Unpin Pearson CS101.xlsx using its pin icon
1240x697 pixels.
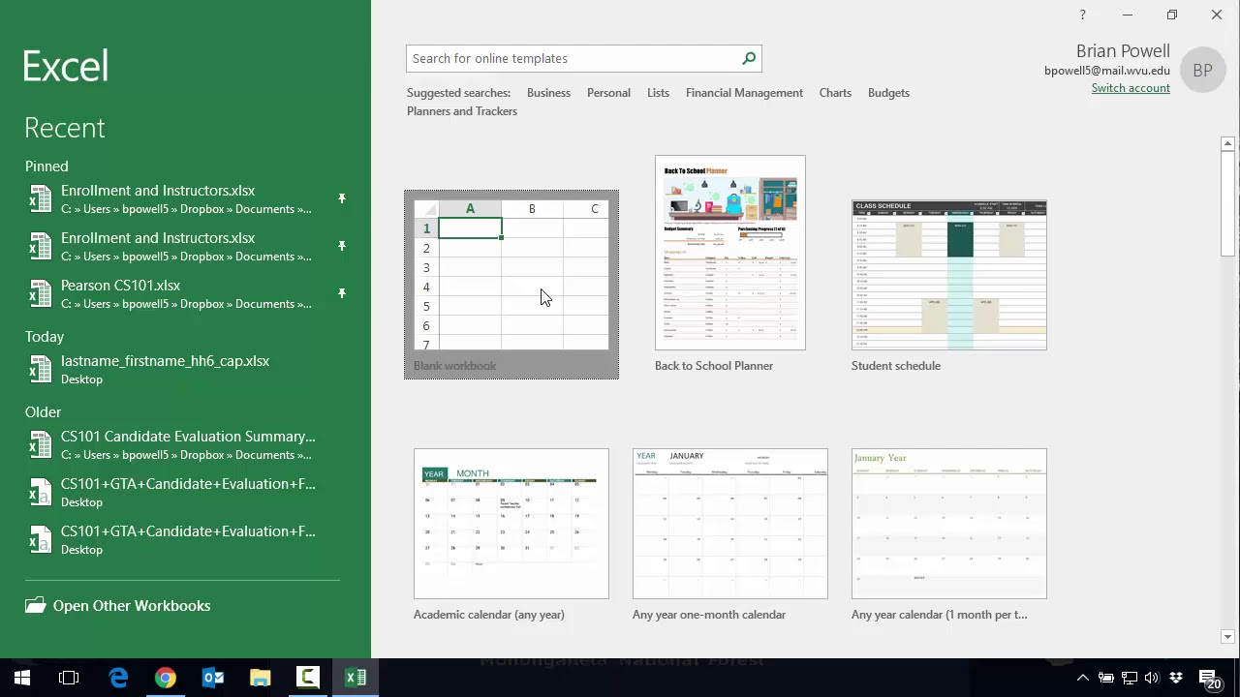coord(341,293)
